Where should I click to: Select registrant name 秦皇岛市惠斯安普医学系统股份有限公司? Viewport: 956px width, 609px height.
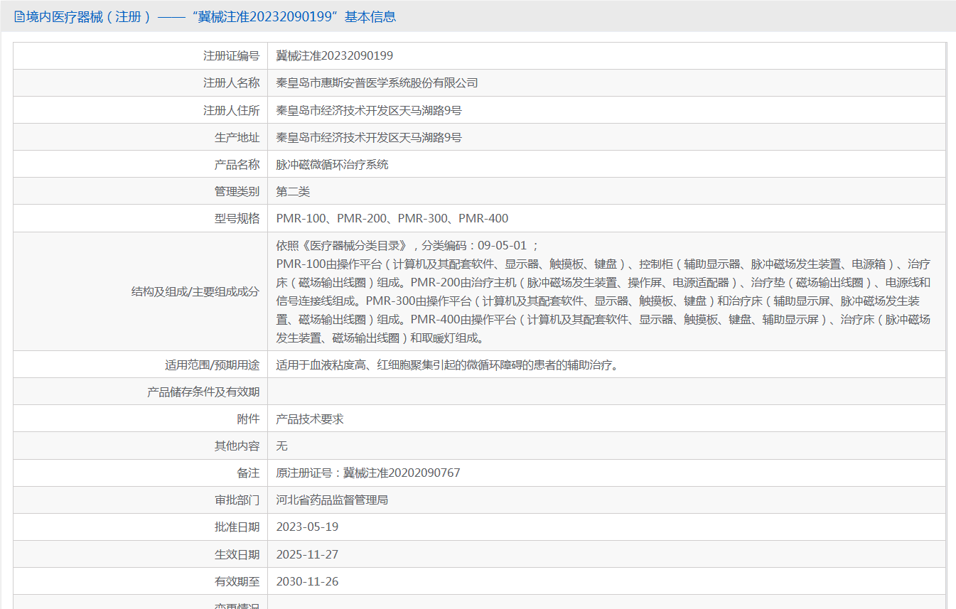(377, 82)
